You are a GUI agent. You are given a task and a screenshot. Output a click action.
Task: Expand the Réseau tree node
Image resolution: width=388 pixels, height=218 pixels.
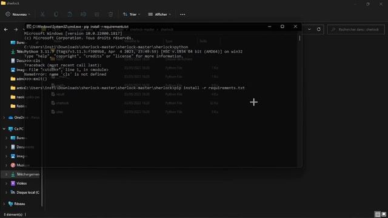coord(4,204)
